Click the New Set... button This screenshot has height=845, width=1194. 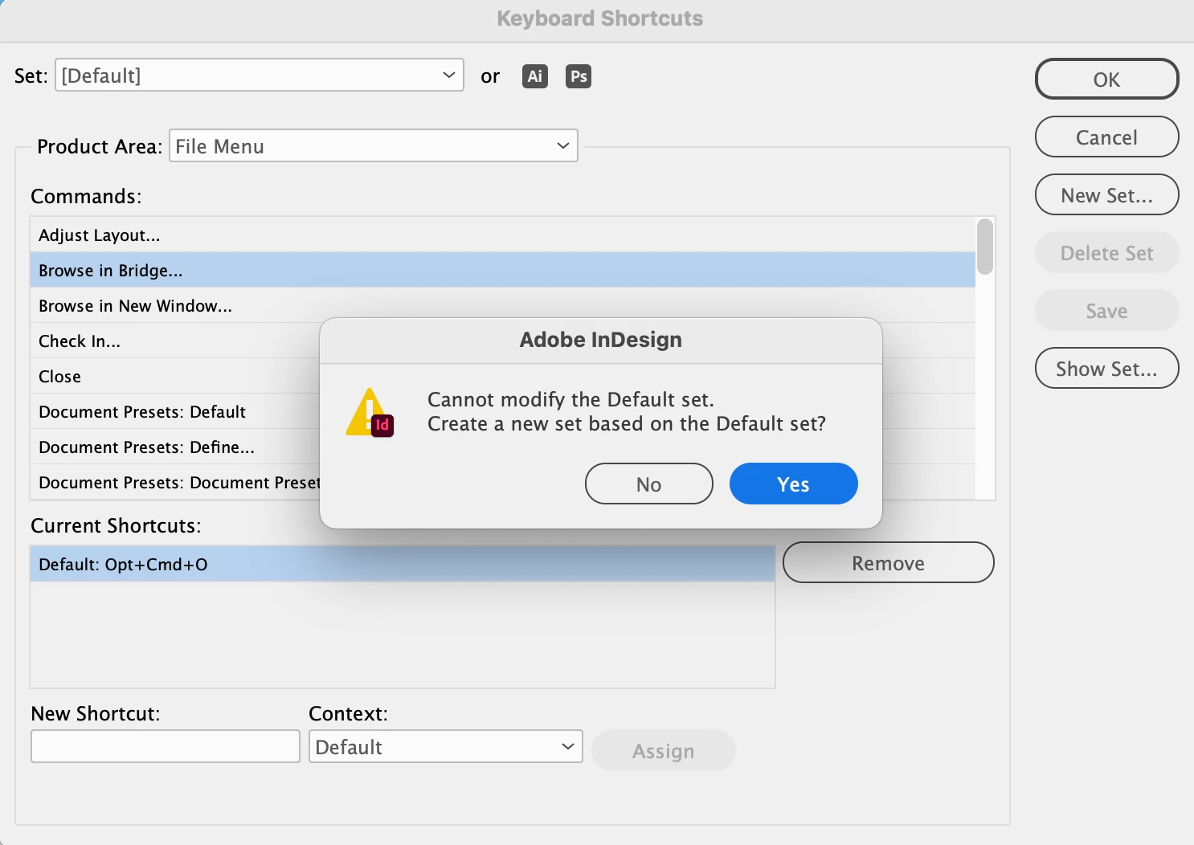point(1107,195)
